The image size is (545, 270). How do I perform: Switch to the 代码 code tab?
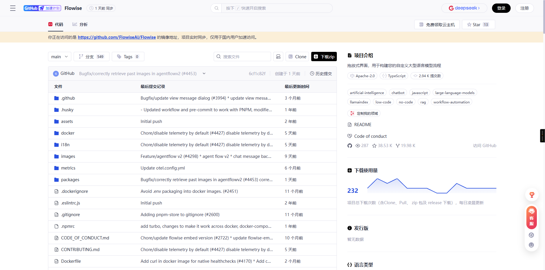tap(56, 24)
